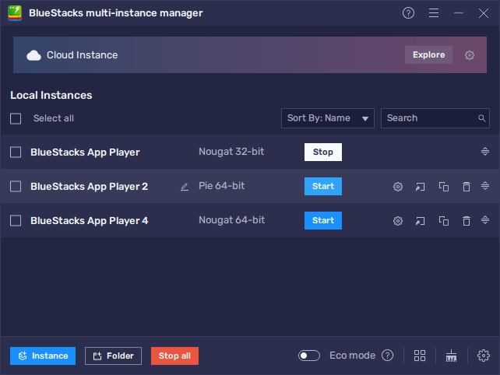Viewport: 500px width, 375px height.
Task: Check the BlueStacks App Player 2 checkbox
Action: tap(16, 187)
